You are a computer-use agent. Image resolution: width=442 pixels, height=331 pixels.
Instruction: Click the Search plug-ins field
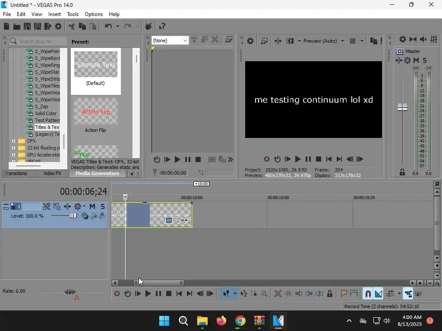coord(38,41)
